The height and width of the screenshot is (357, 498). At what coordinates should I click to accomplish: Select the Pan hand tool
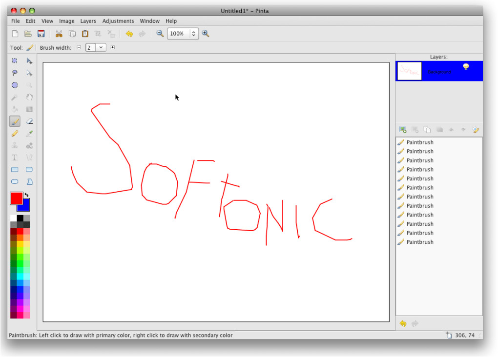point(29,97)
